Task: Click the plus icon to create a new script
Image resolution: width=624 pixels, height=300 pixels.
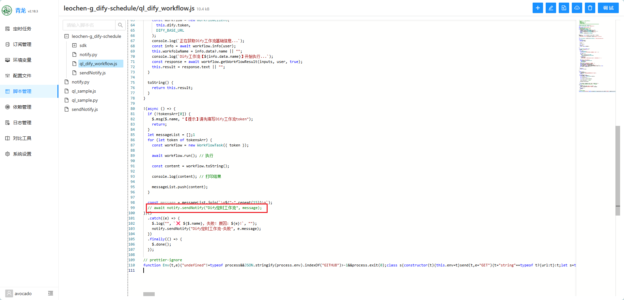Action: pyautogui.click(x=538, y=8)
